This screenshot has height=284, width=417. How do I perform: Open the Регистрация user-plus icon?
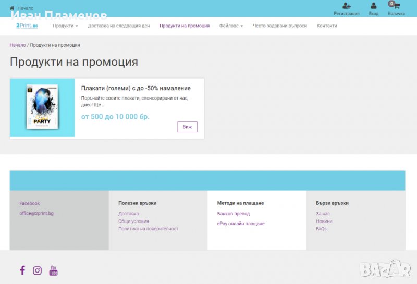[x=347, y=6]
